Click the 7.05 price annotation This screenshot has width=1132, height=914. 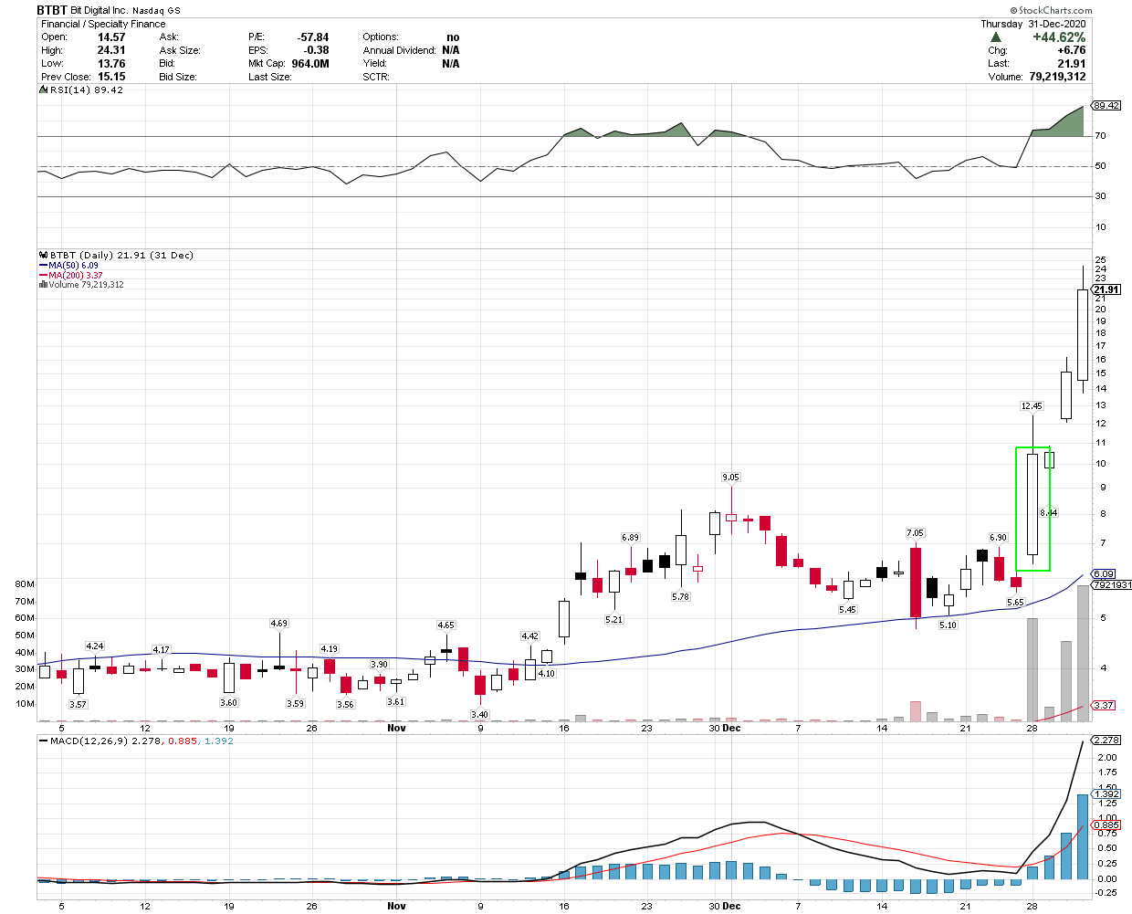(915, 533)
